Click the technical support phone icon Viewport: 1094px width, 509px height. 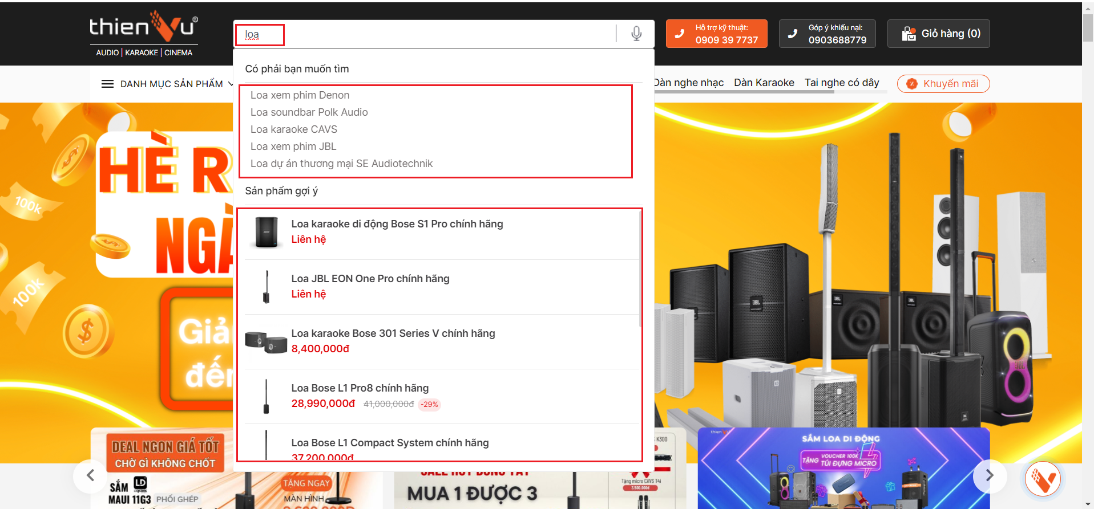click(679, 34)
